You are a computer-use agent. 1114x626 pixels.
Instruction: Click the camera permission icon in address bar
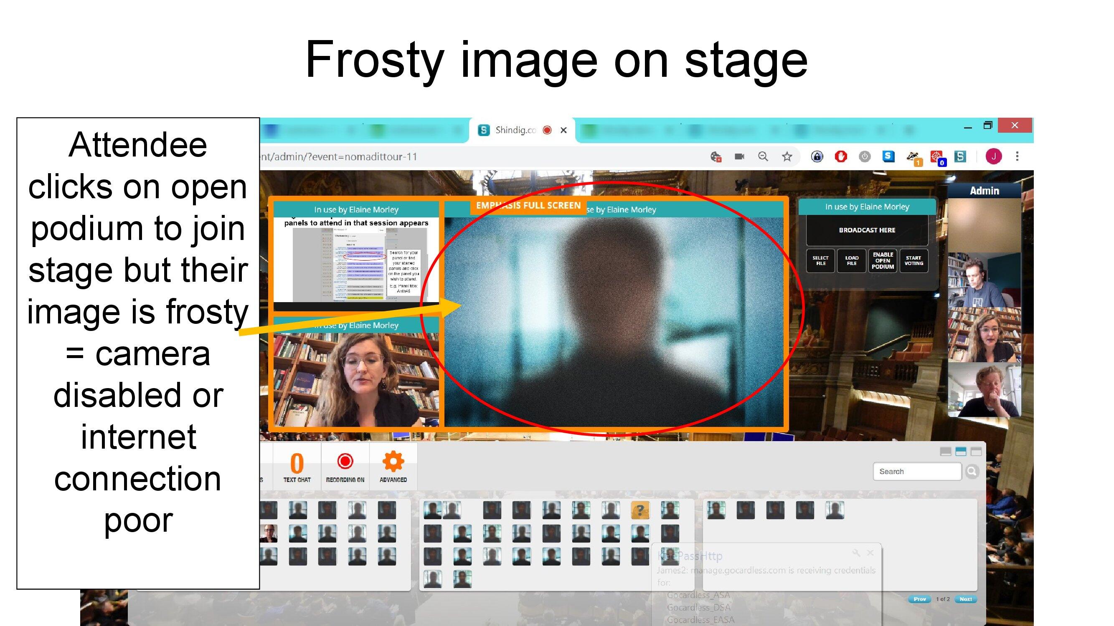point(739,156)
